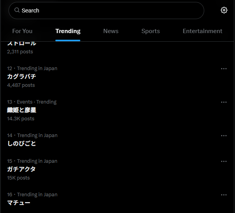This screenshot has height=213, width=235.
Task: Click the 16 · Trending in Japan label
Action: [x=32, y=195]
